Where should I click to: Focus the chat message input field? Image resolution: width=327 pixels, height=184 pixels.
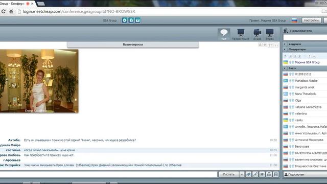(108, 174)
